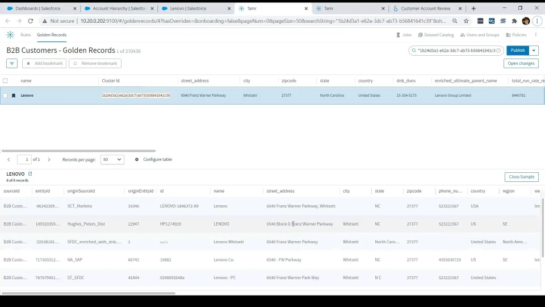This screenshot has width=545, height=307.
Task: Click the bottom horizontal scrollbar
Action: point(89,293)
